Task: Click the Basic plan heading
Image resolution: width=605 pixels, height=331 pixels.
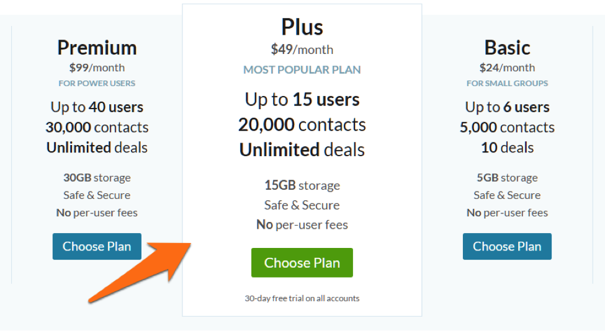Action: [x=507, y=47]
